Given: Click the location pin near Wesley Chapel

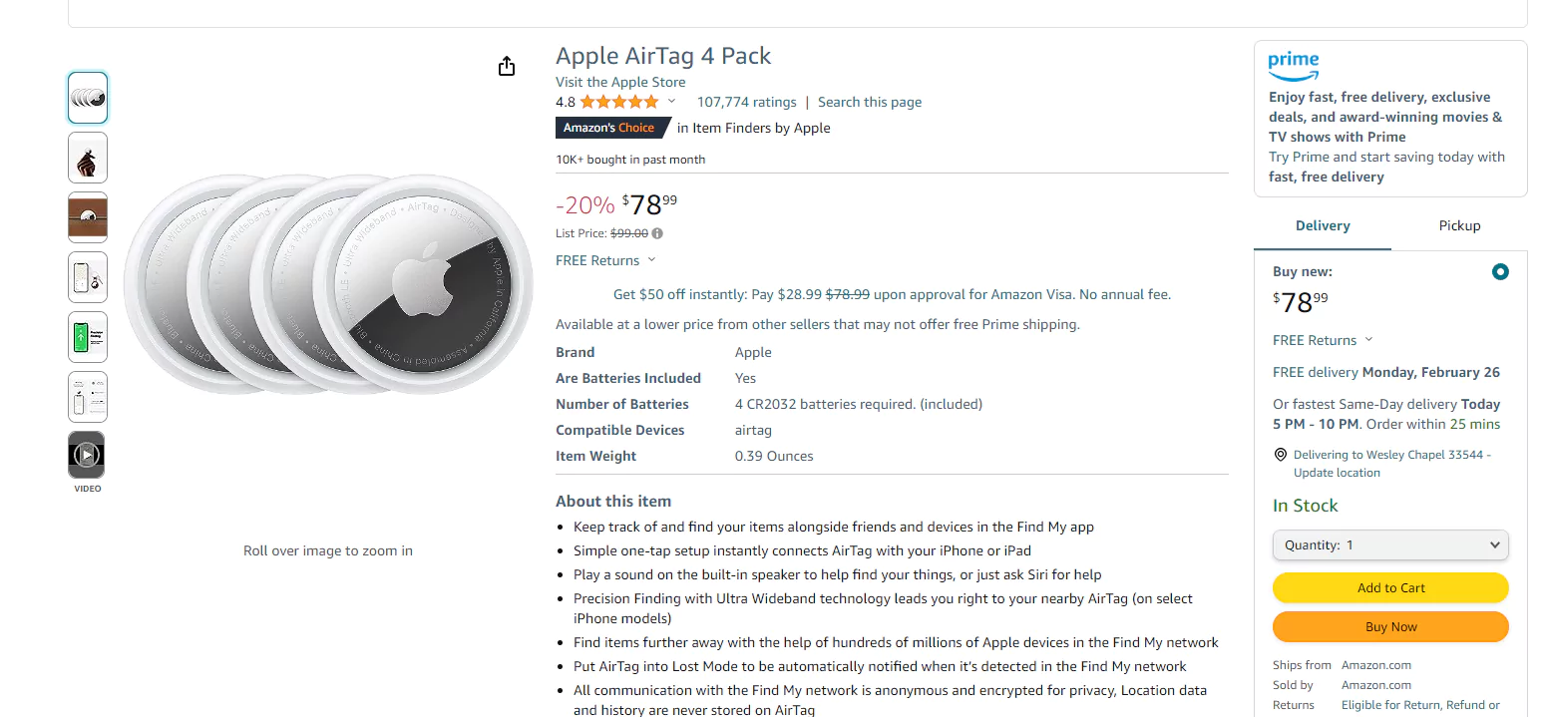Looking at the screenshot, I should [1280, 454].
